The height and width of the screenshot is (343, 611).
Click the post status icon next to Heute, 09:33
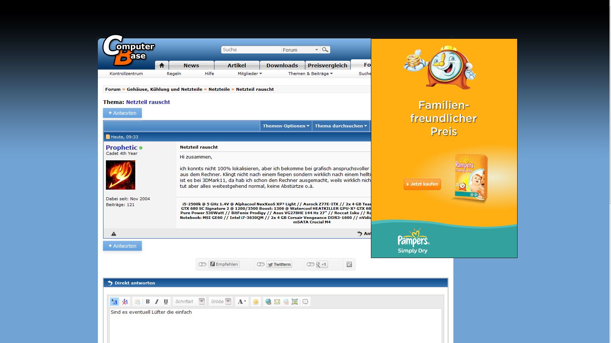pyautogui.click(x=108, y=137)
